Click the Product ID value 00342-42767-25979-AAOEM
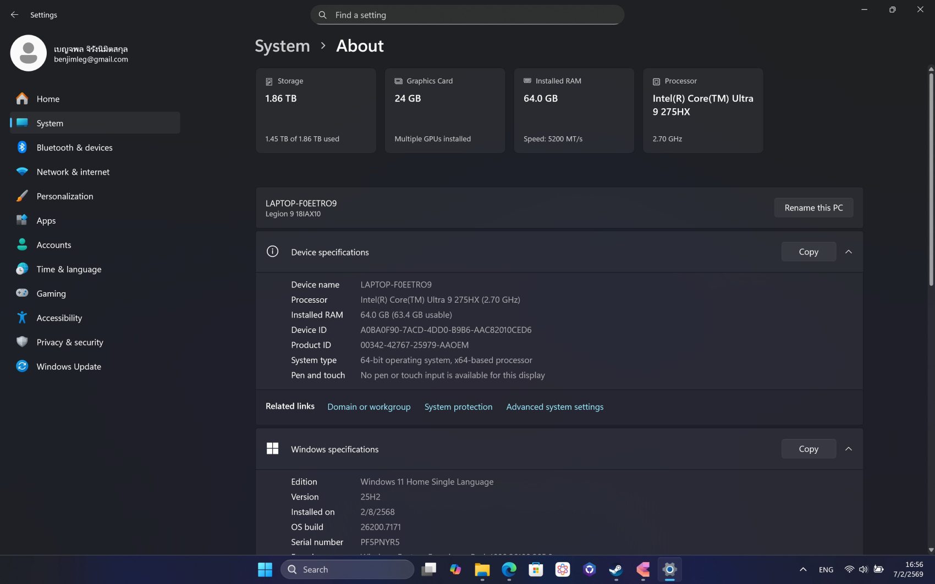 (415, 345)
